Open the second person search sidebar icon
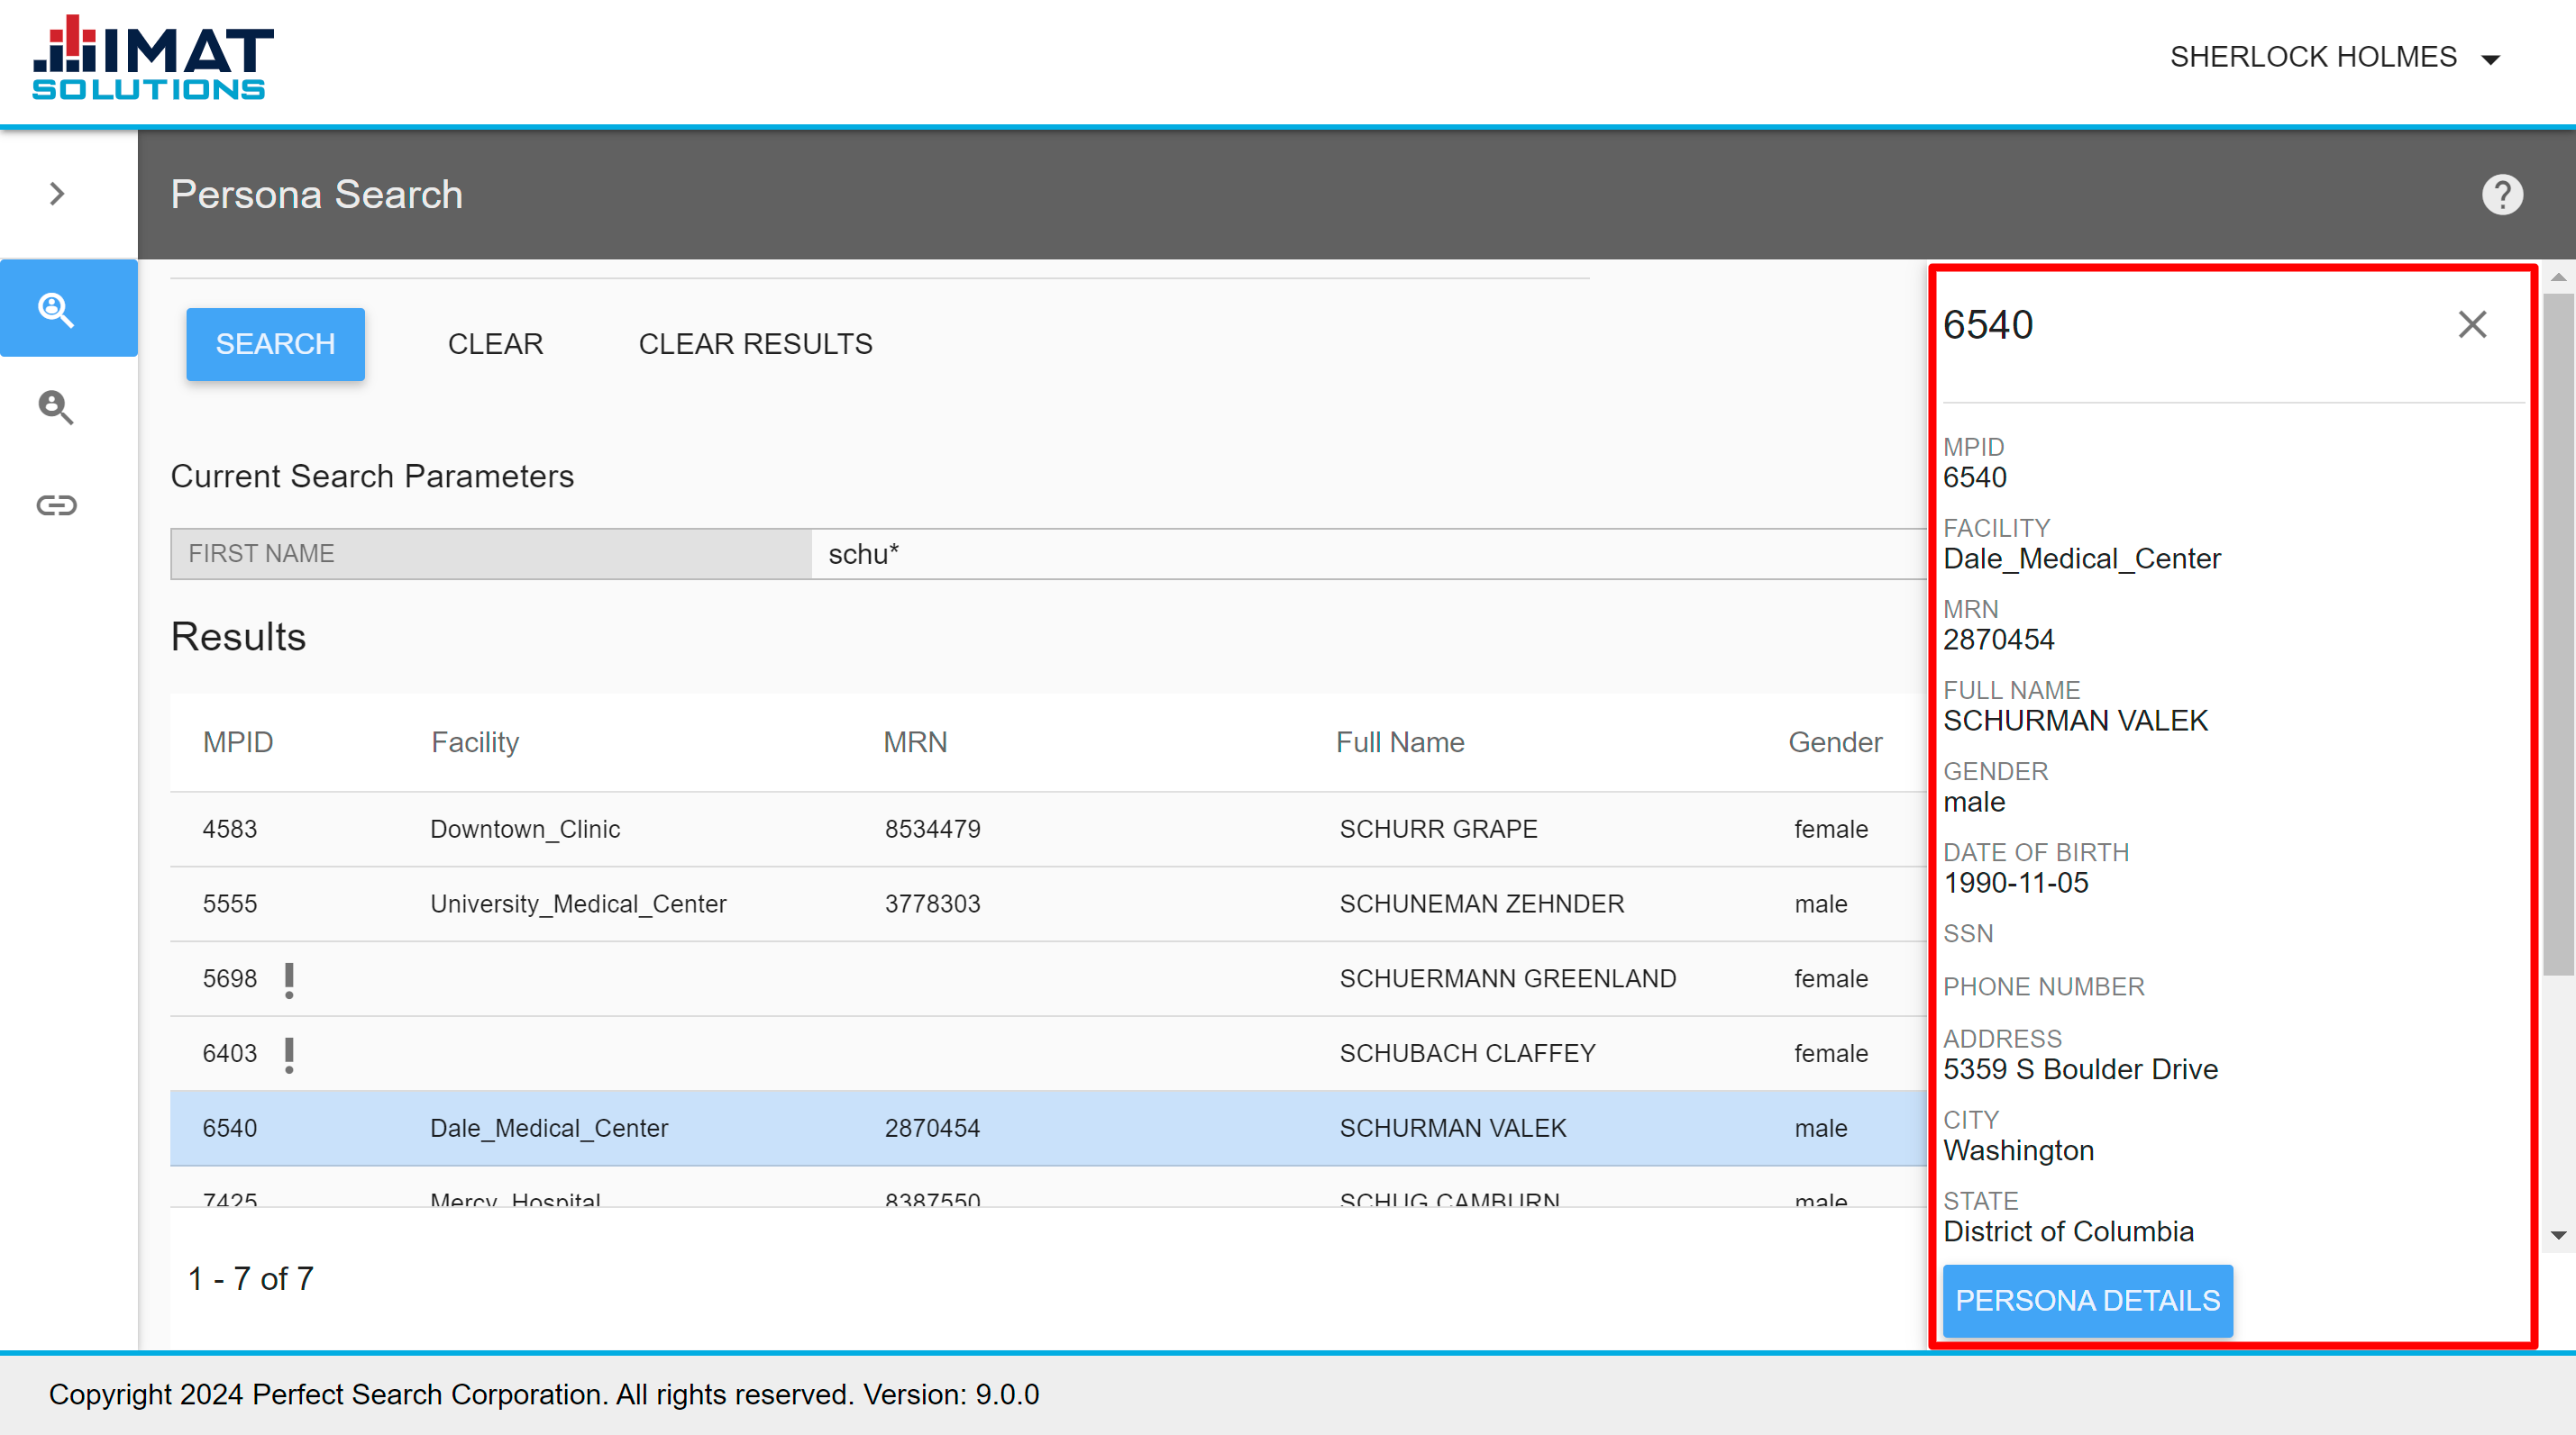 click(57, 408)
